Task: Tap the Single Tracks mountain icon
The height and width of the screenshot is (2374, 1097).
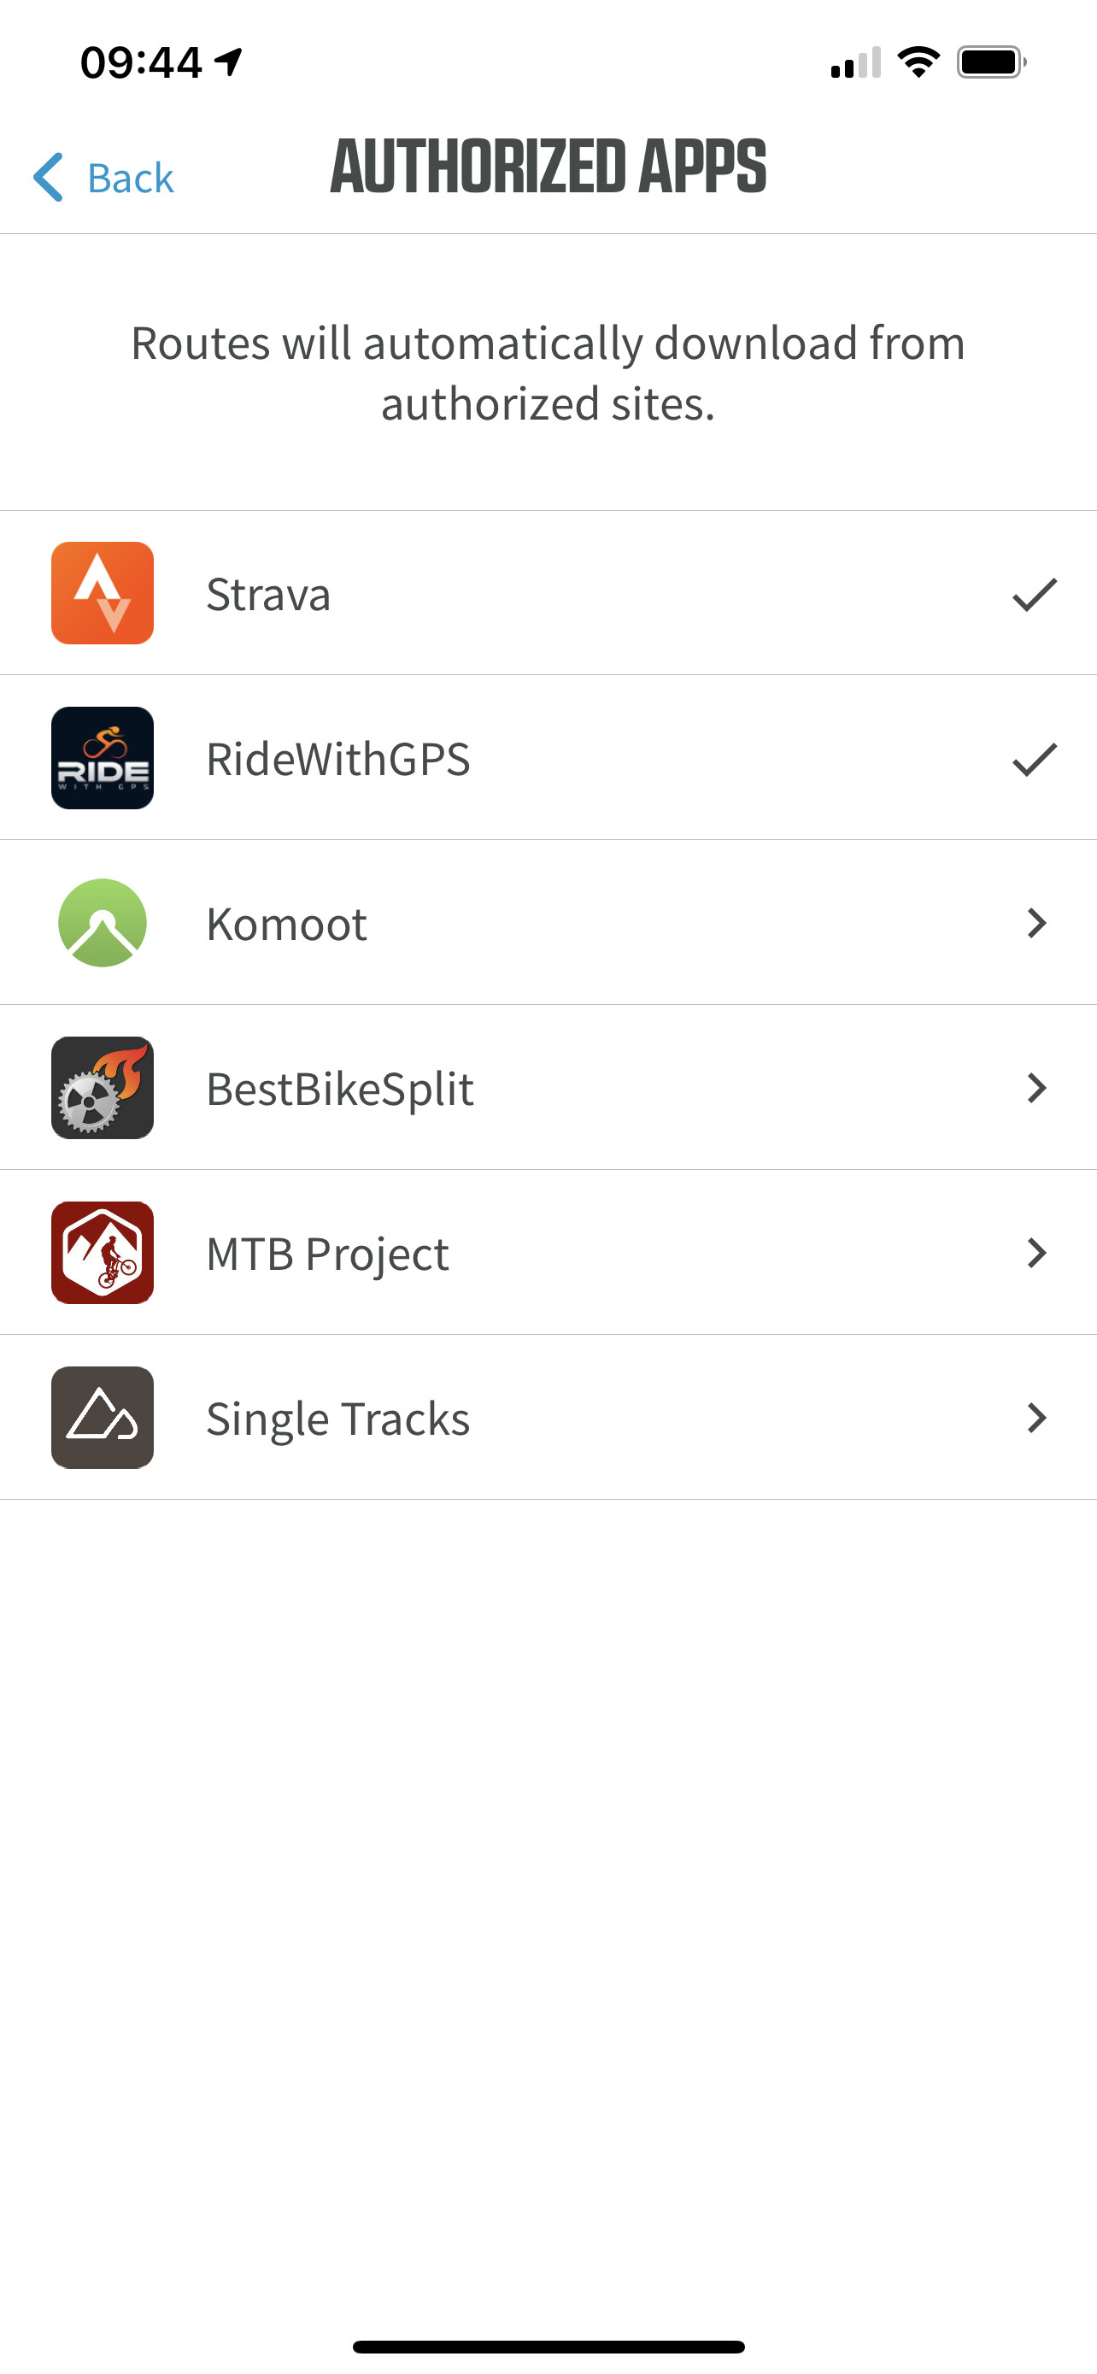Action: [103, 1418]
